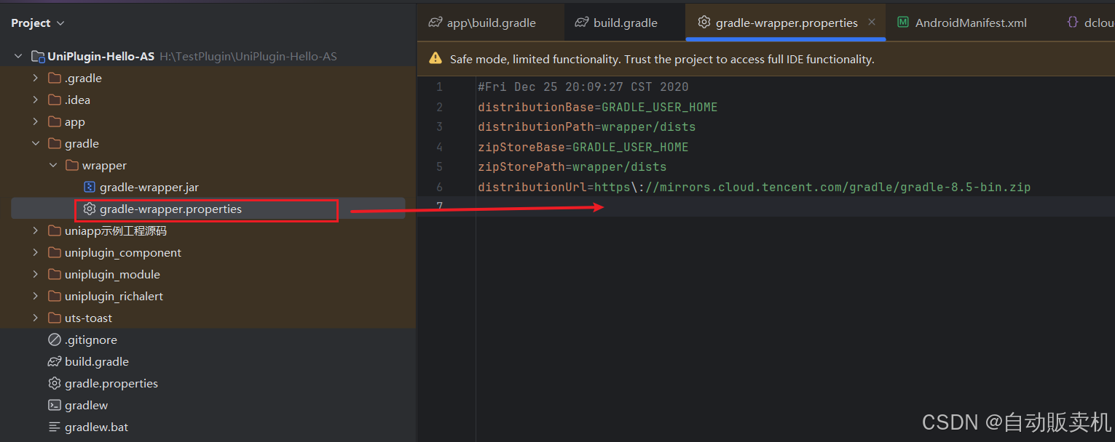Select build.gradle file in project tree
This screenshot has height=442, width=1115.
point(97,361)
